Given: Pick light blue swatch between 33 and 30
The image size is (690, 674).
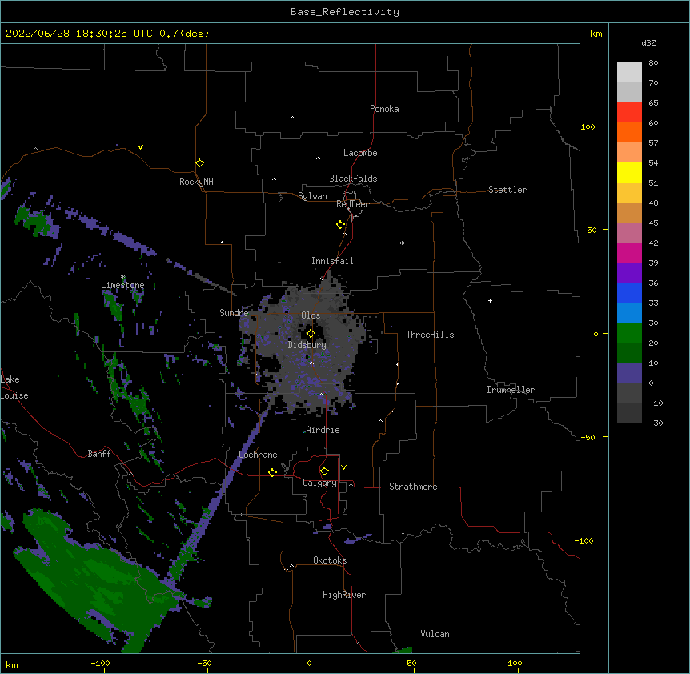Looking at the screenshot, I should pyautogui.click(x=629, y=313).
